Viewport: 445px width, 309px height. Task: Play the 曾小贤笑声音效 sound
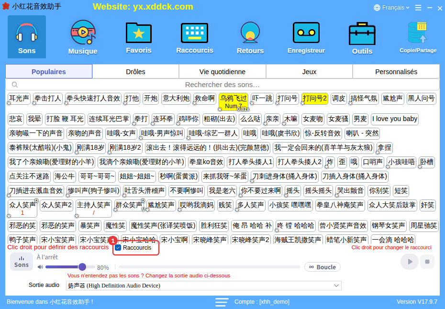[343, 226]
